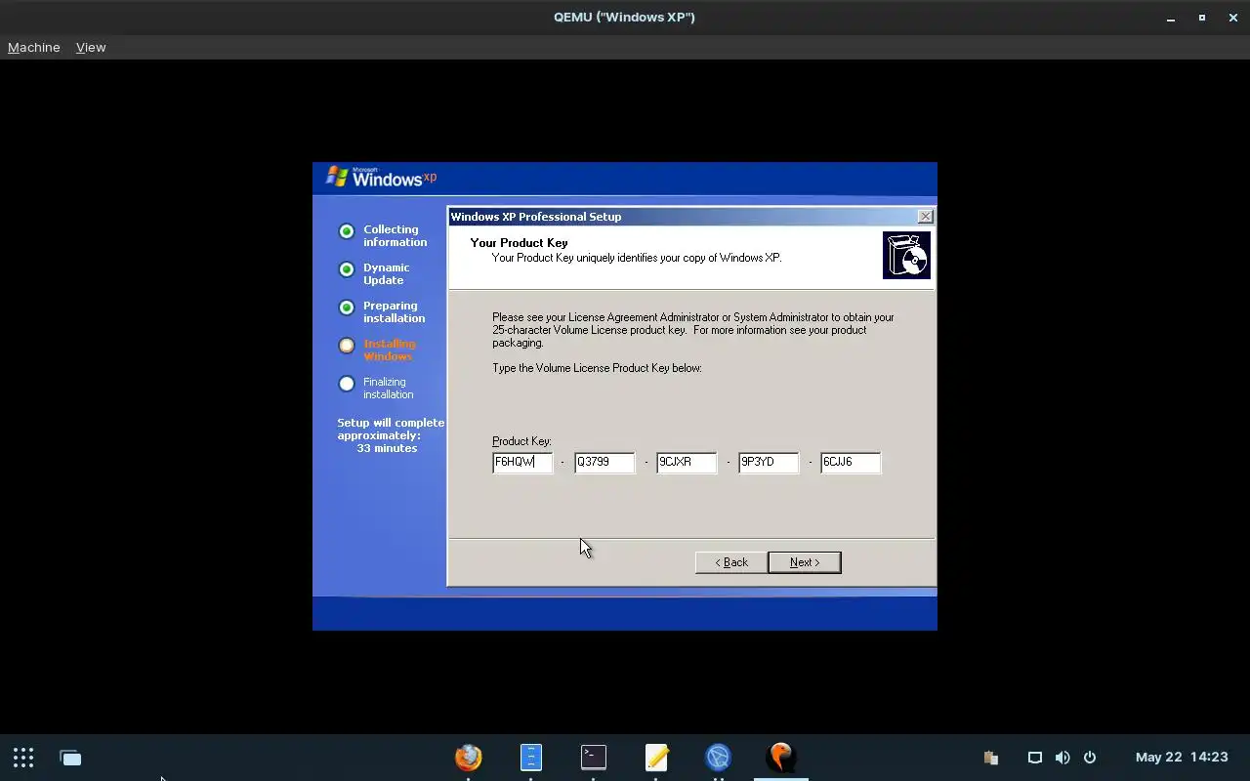Click the Back button in Setup
The image size is (1250, 781).
point(730,562)
